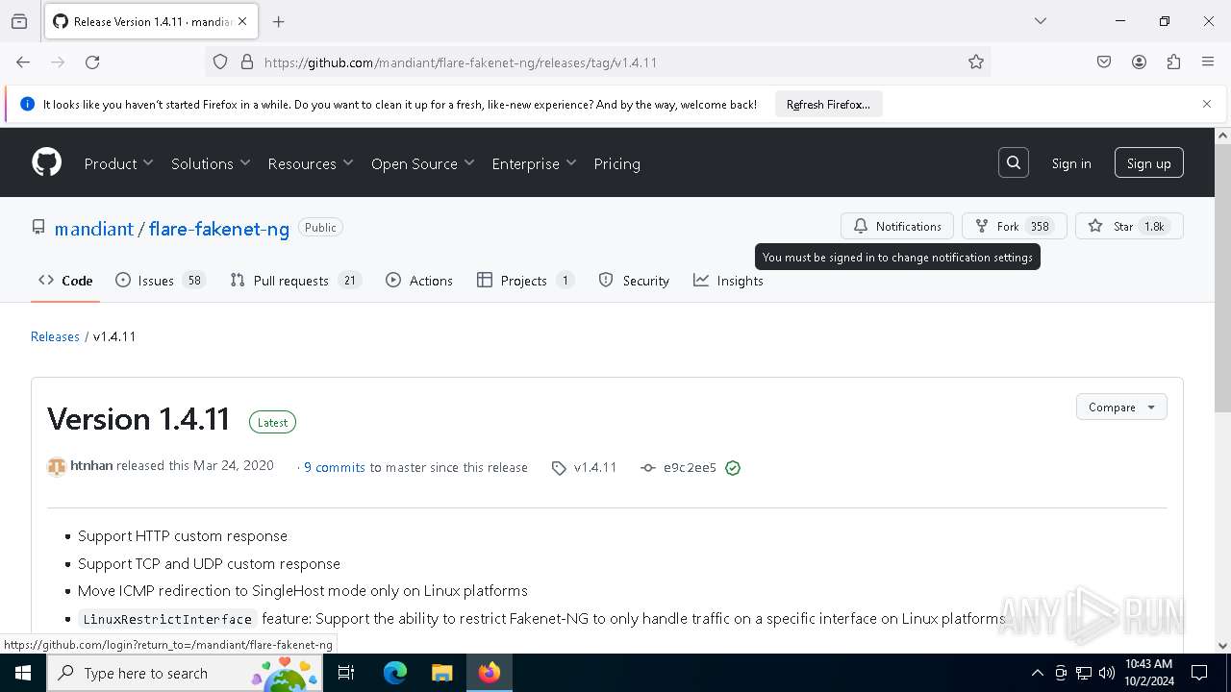Switch to the Code tab
Viewport: 1231px width, 692px height.
point(65,281)
